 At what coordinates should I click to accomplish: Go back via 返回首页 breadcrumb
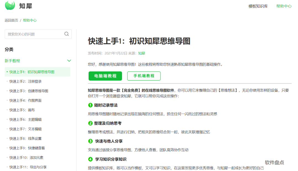[11, 20]
